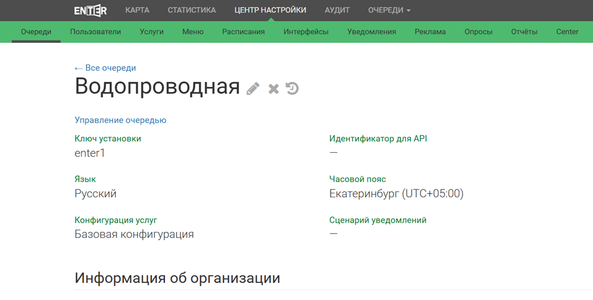
Task: Open the Опросы tab
Action: 478,32
